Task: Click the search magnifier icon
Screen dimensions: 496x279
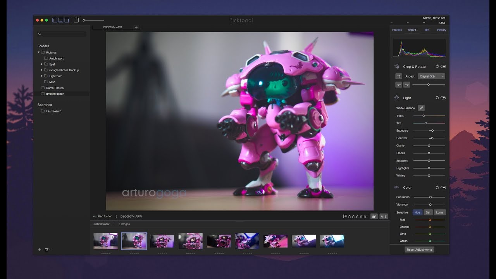Action: (x=40, y=34)
